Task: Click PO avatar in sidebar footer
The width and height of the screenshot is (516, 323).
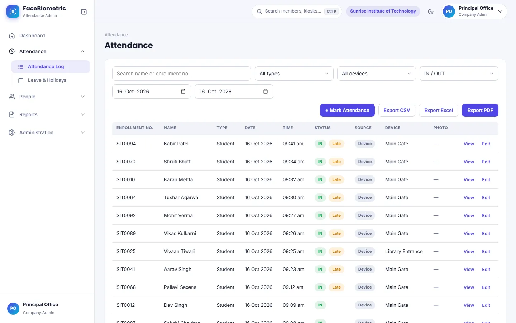Action: [x=13, y=308]
